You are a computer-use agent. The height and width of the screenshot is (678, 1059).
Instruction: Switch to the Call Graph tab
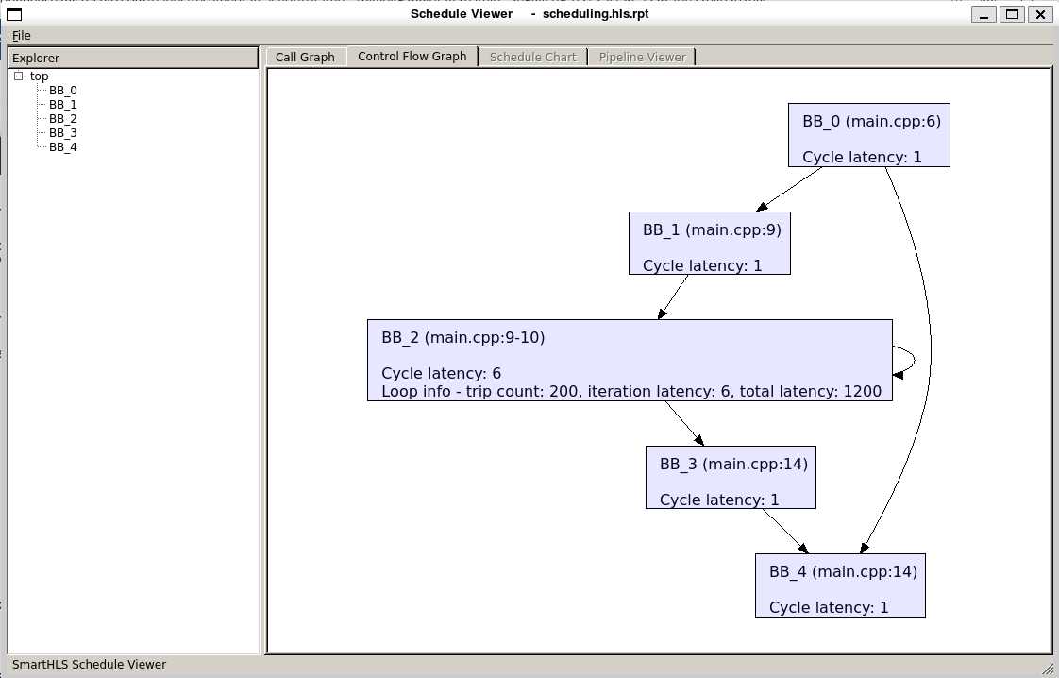[305, 57]
